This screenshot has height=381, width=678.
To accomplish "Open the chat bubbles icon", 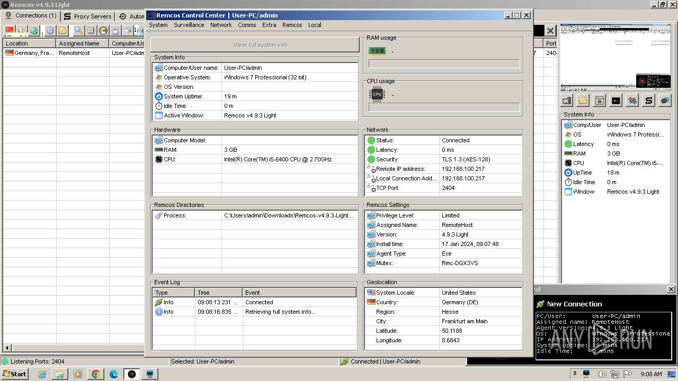I will (x=665, y=100).
